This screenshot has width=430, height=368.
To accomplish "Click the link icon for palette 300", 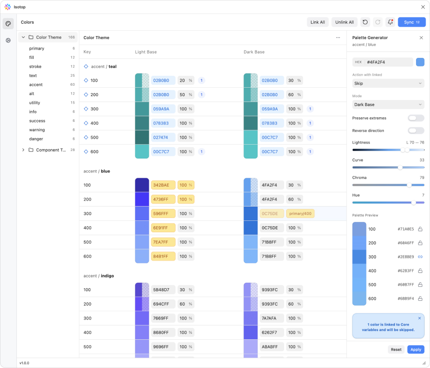I will coord(420,257).
